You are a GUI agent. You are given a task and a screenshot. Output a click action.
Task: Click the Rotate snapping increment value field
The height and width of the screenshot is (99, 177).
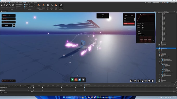pyautogui.click(x=31, y=5)
